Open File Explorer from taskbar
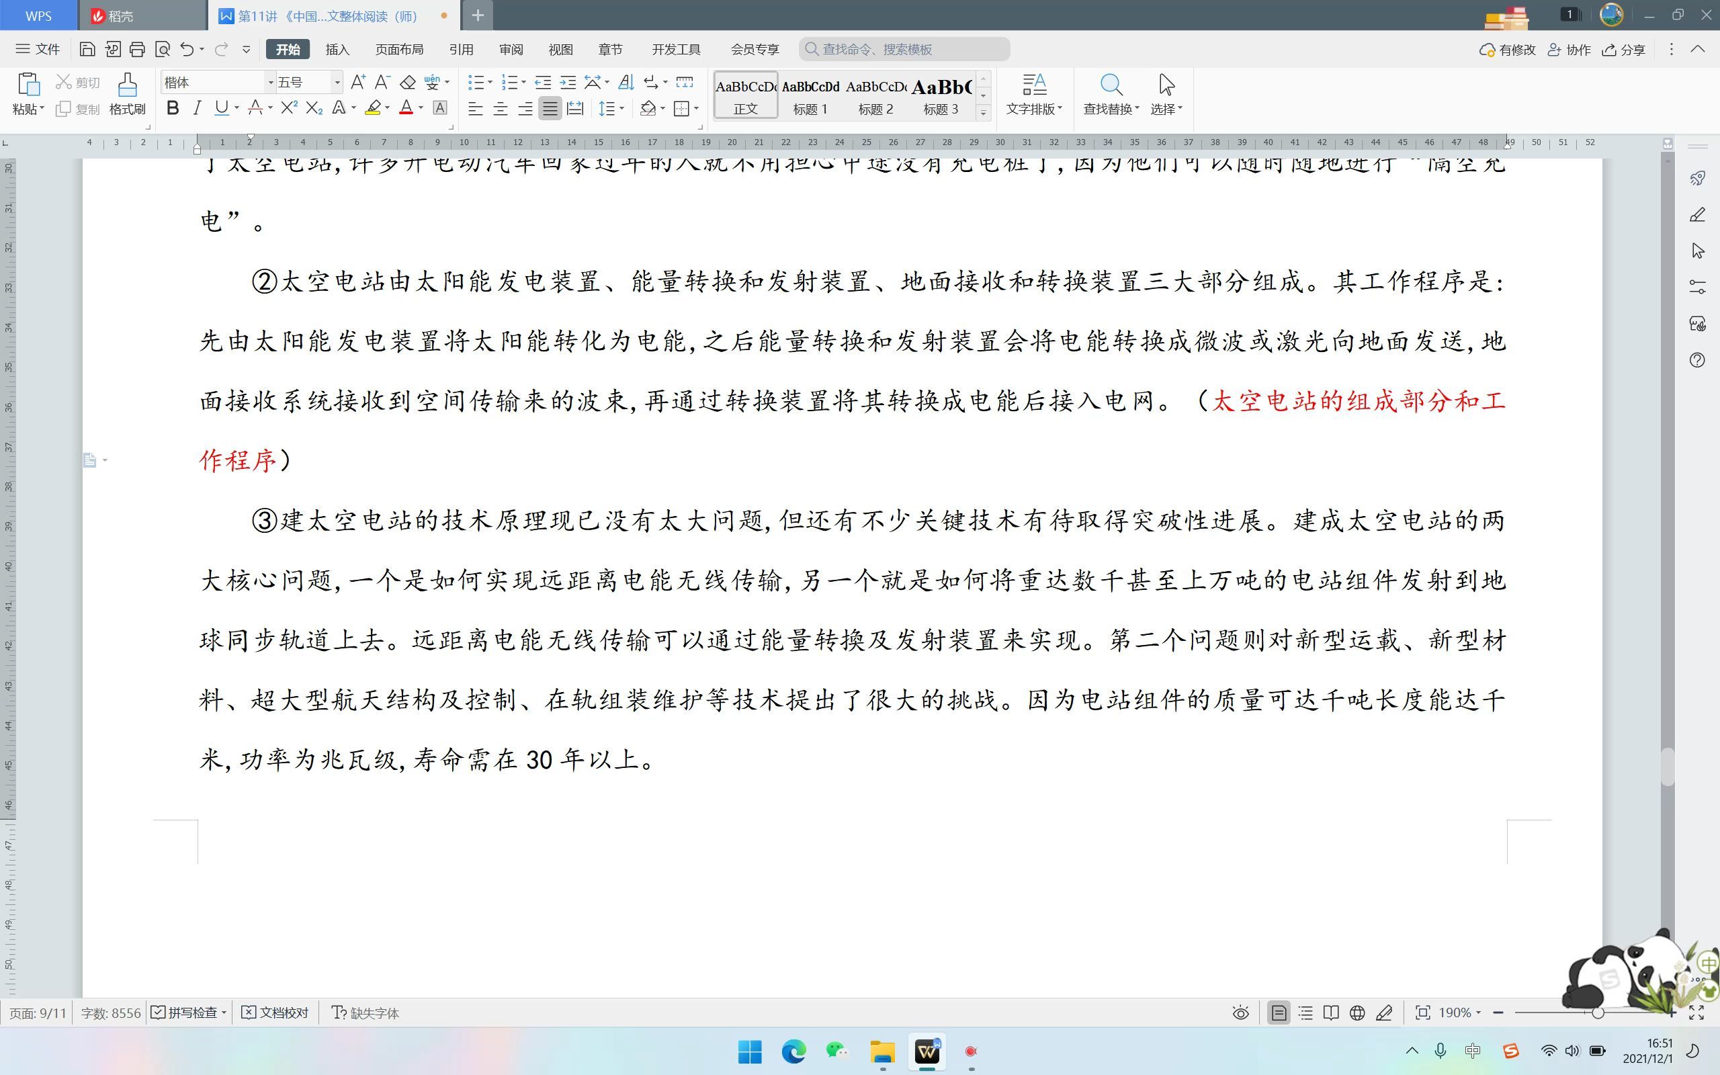Image resolution: width=1720 pixels, height=1075 pixels. (x=882, y=1051)
